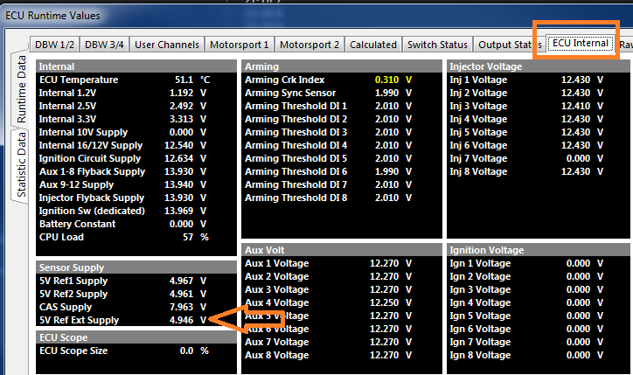This screenshot has height=375, width=633.
Task: Select the Inj 7 Voltage row
Action: point(539,158)
